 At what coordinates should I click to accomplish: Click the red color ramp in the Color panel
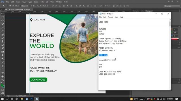(x=175, y=39)
